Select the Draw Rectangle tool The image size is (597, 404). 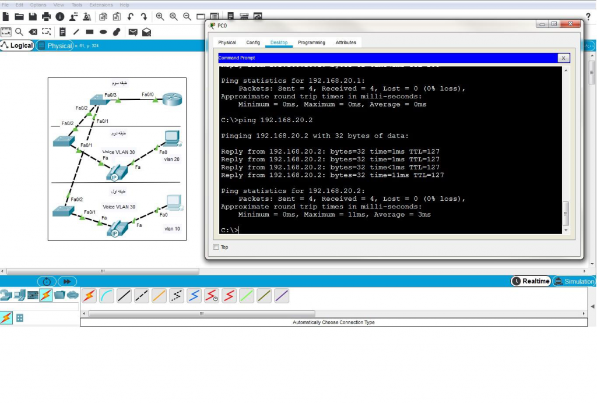[89, 32]
